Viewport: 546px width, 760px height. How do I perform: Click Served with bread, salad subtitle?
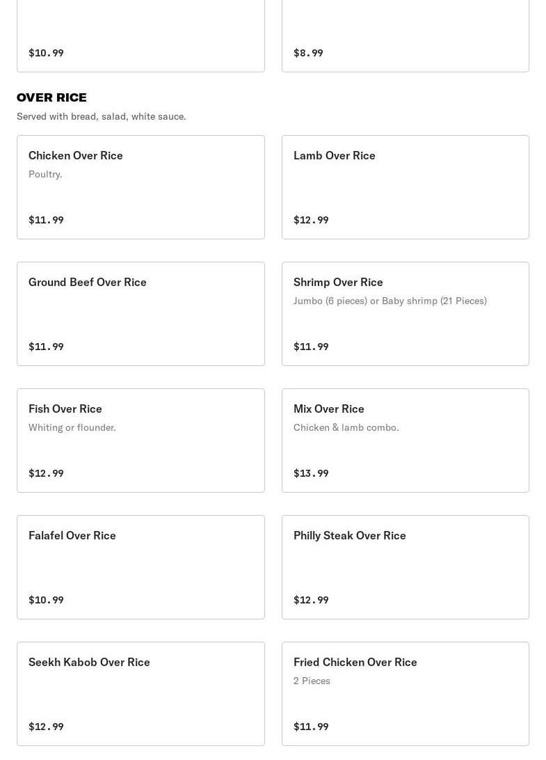coord(101,116)
